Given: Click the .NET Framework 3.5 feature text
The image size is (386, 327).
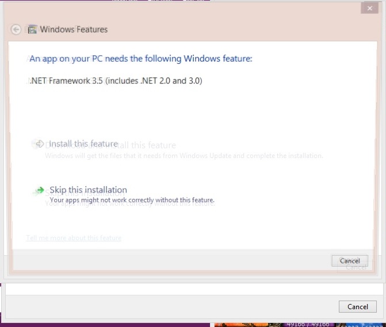Looking at the screenshot, I should pos(116,80).
